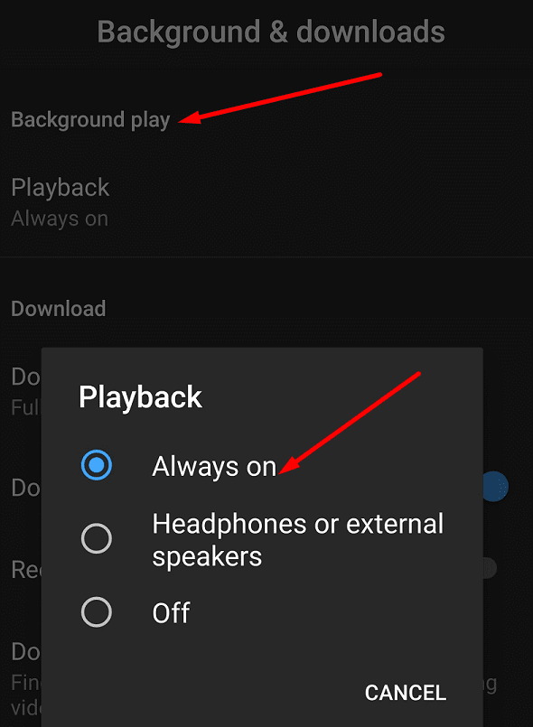The image size is (533, 727).
Task: Click the Background & downloads page title
Action: click(x=271, y=32)
